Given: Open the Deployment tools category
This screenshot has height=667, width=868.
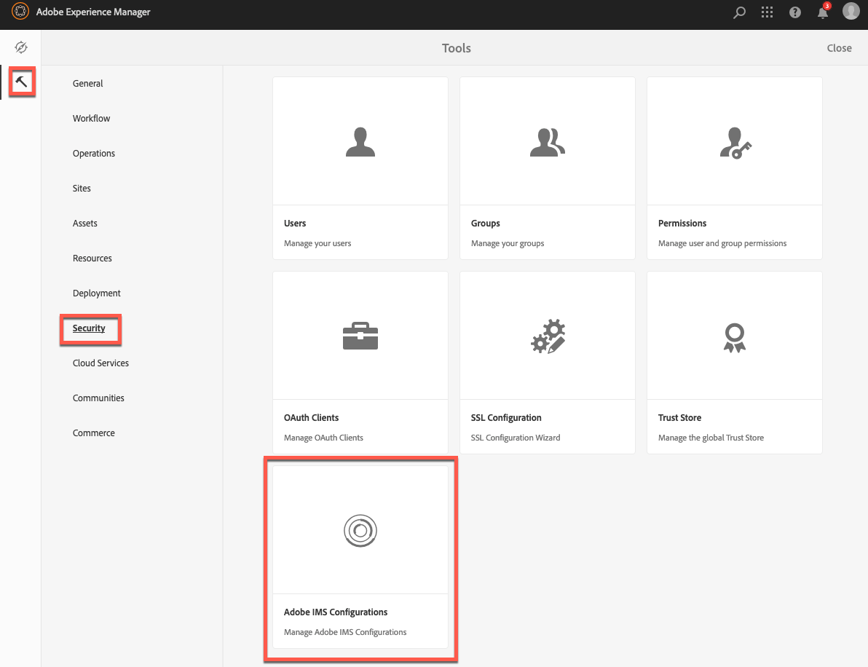Looking at the screenshot, I should [x=96, y=293].
